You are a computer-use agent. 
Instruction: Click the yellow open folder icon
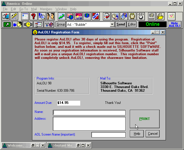(160, 16)
